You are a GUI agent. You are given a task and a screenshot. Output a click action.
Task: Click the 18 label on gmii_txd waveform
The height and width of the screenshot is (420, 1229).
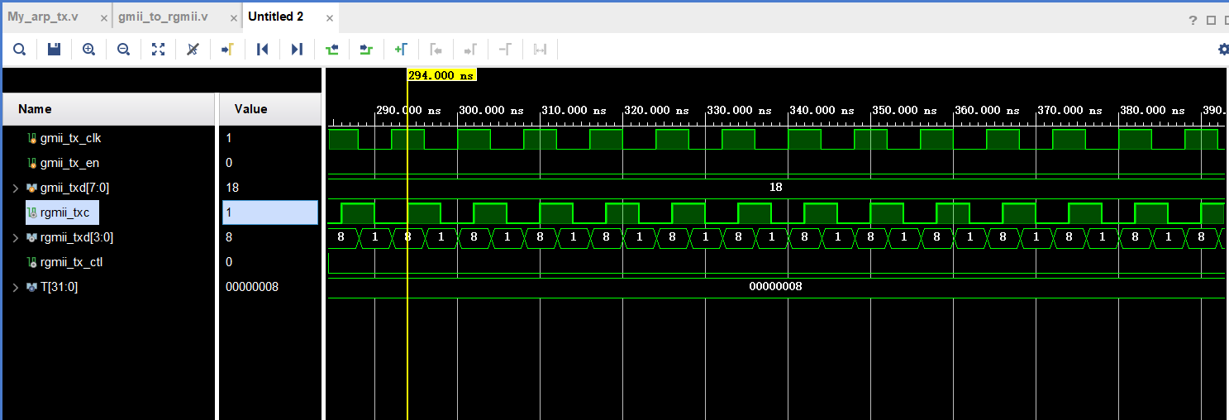pos(775,188)
